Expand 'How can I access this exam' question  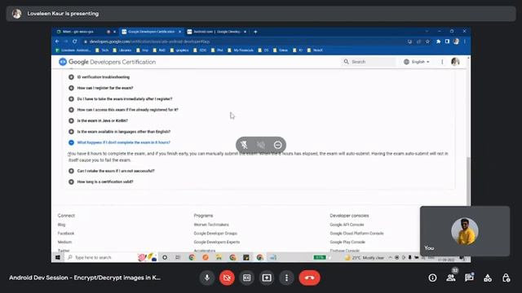tap(124, 110)
